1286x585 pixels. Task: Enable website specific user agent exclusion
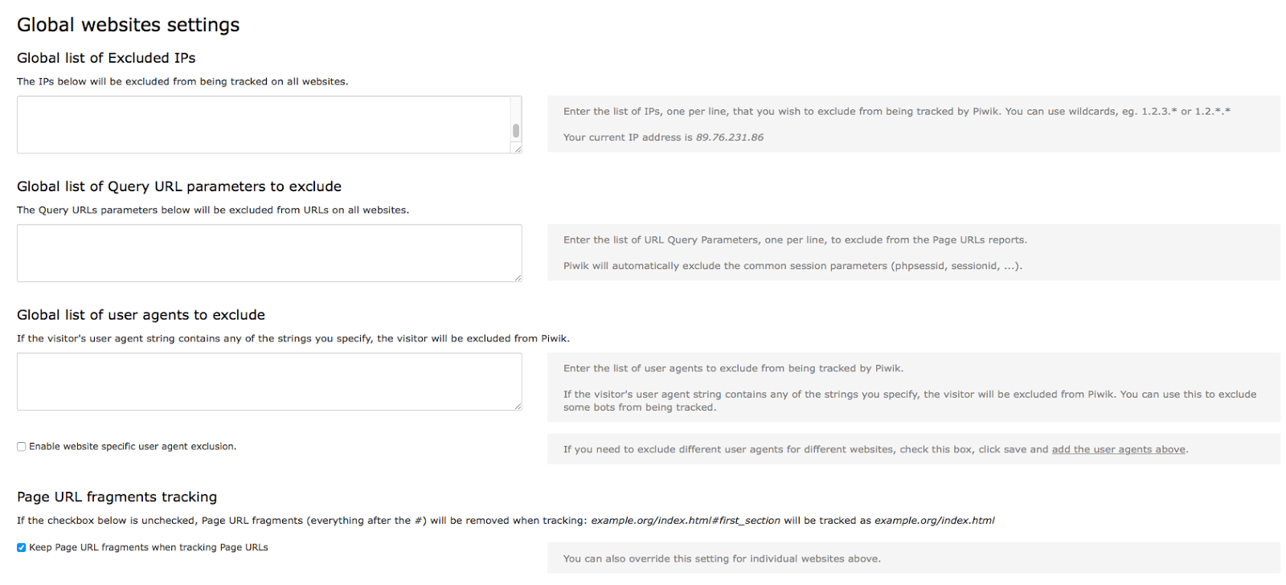click(21, 446)
